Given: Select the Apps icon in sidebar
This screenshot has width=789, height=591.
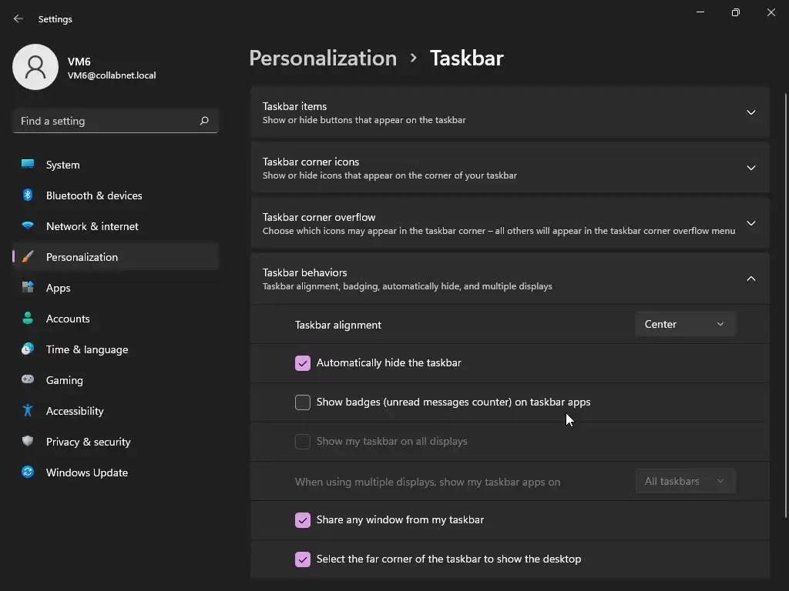Looking at the screenshot, I should (28, 288).
